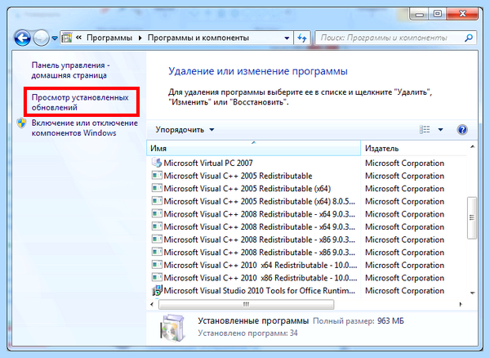Open Просмотр установленных обновлений link

click(80, 102)
